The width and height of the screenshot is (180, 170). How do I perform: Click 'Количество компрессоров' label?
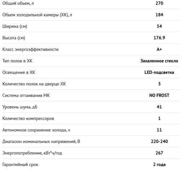click(x=28, y=119)
